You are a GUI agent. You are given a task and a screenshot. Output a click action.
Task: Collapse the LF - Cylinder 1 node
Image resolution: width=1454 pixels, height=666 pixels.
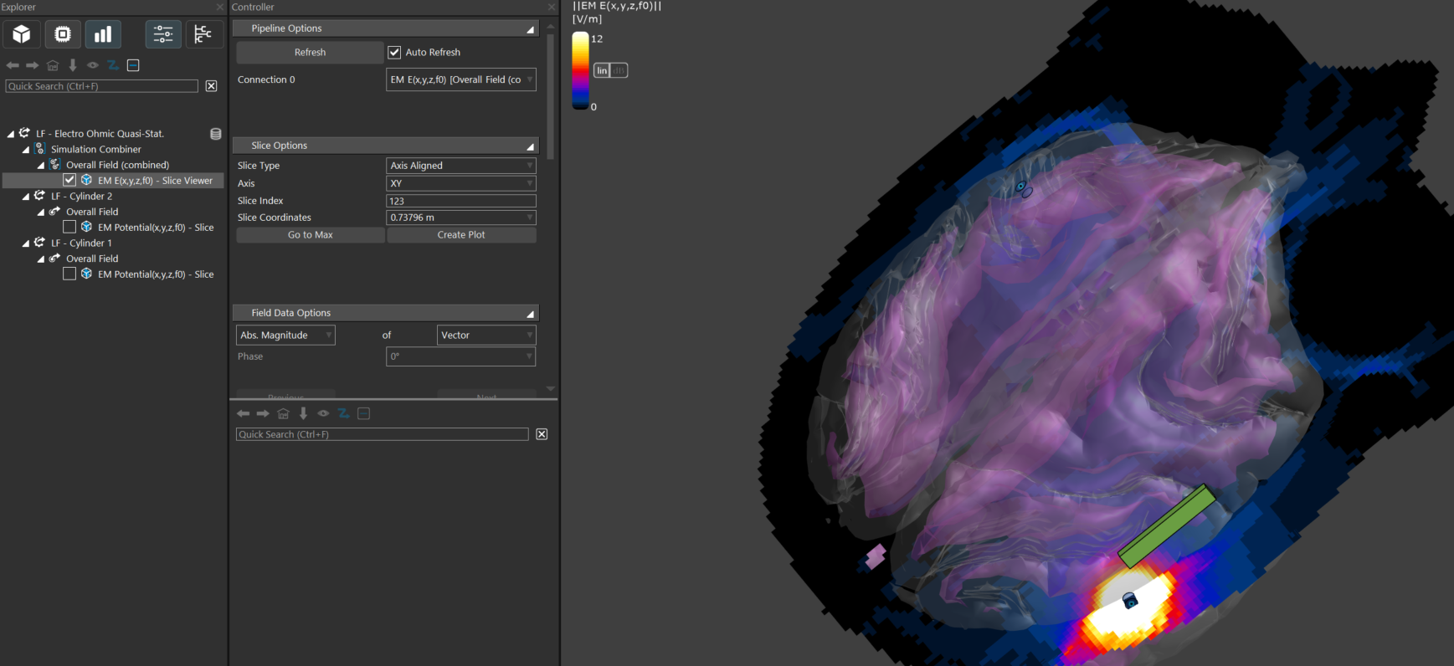[26, 243]
